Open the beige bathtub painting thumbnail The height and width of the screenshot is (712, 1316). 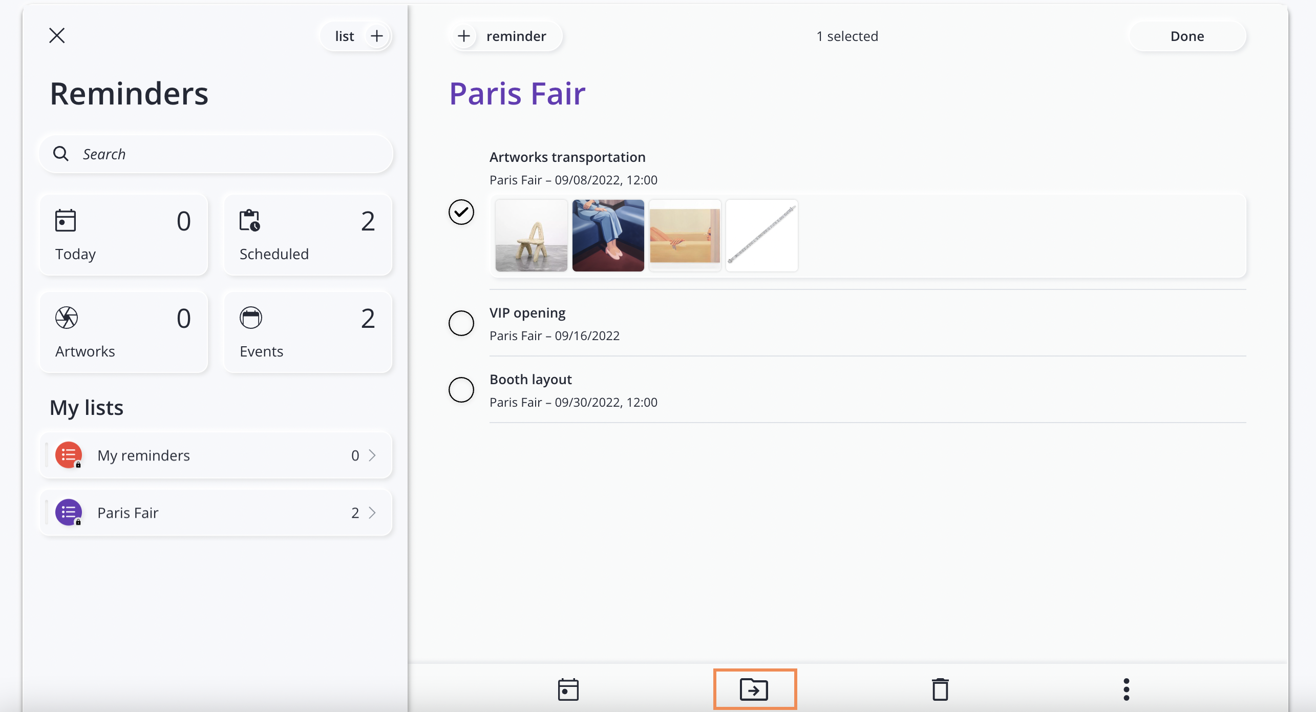click(685, 236)
